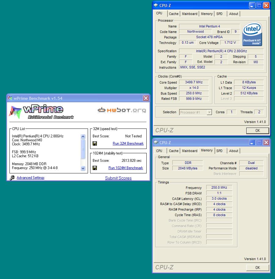Run the 1024M Benchmark link
This screenshot has width=275, height=279.
point(126,168)
